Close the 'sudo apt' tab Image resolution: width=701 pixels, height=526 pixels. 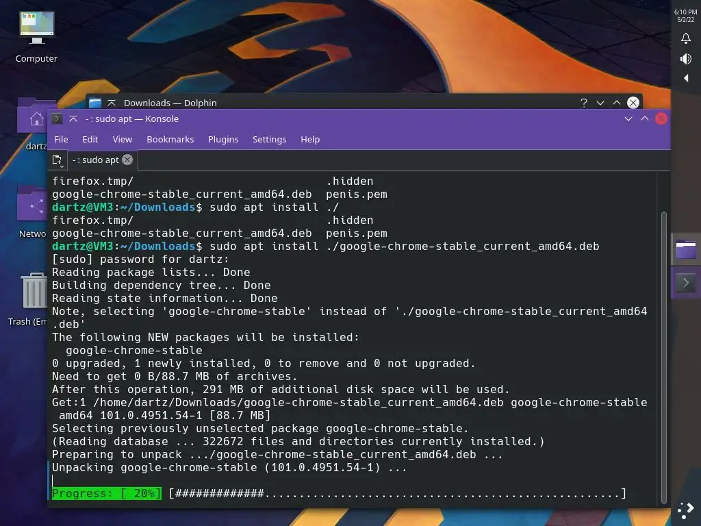pos(127,160)
